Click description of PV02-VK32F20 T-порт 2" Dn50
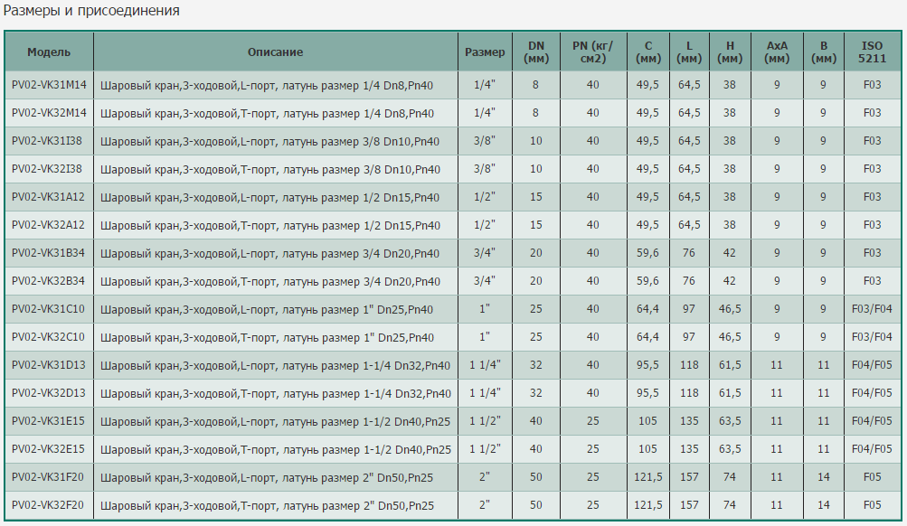907x526 pixels. 275,505
